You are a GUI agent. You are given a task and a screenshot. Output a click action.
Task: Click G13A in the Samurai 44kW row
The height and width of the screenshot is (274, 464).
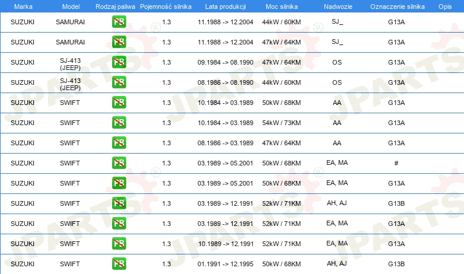click(x=396, y=22)
